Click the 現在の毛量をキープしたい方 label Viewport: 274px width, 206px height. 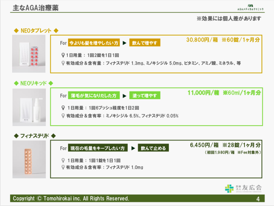pos(98,148)
